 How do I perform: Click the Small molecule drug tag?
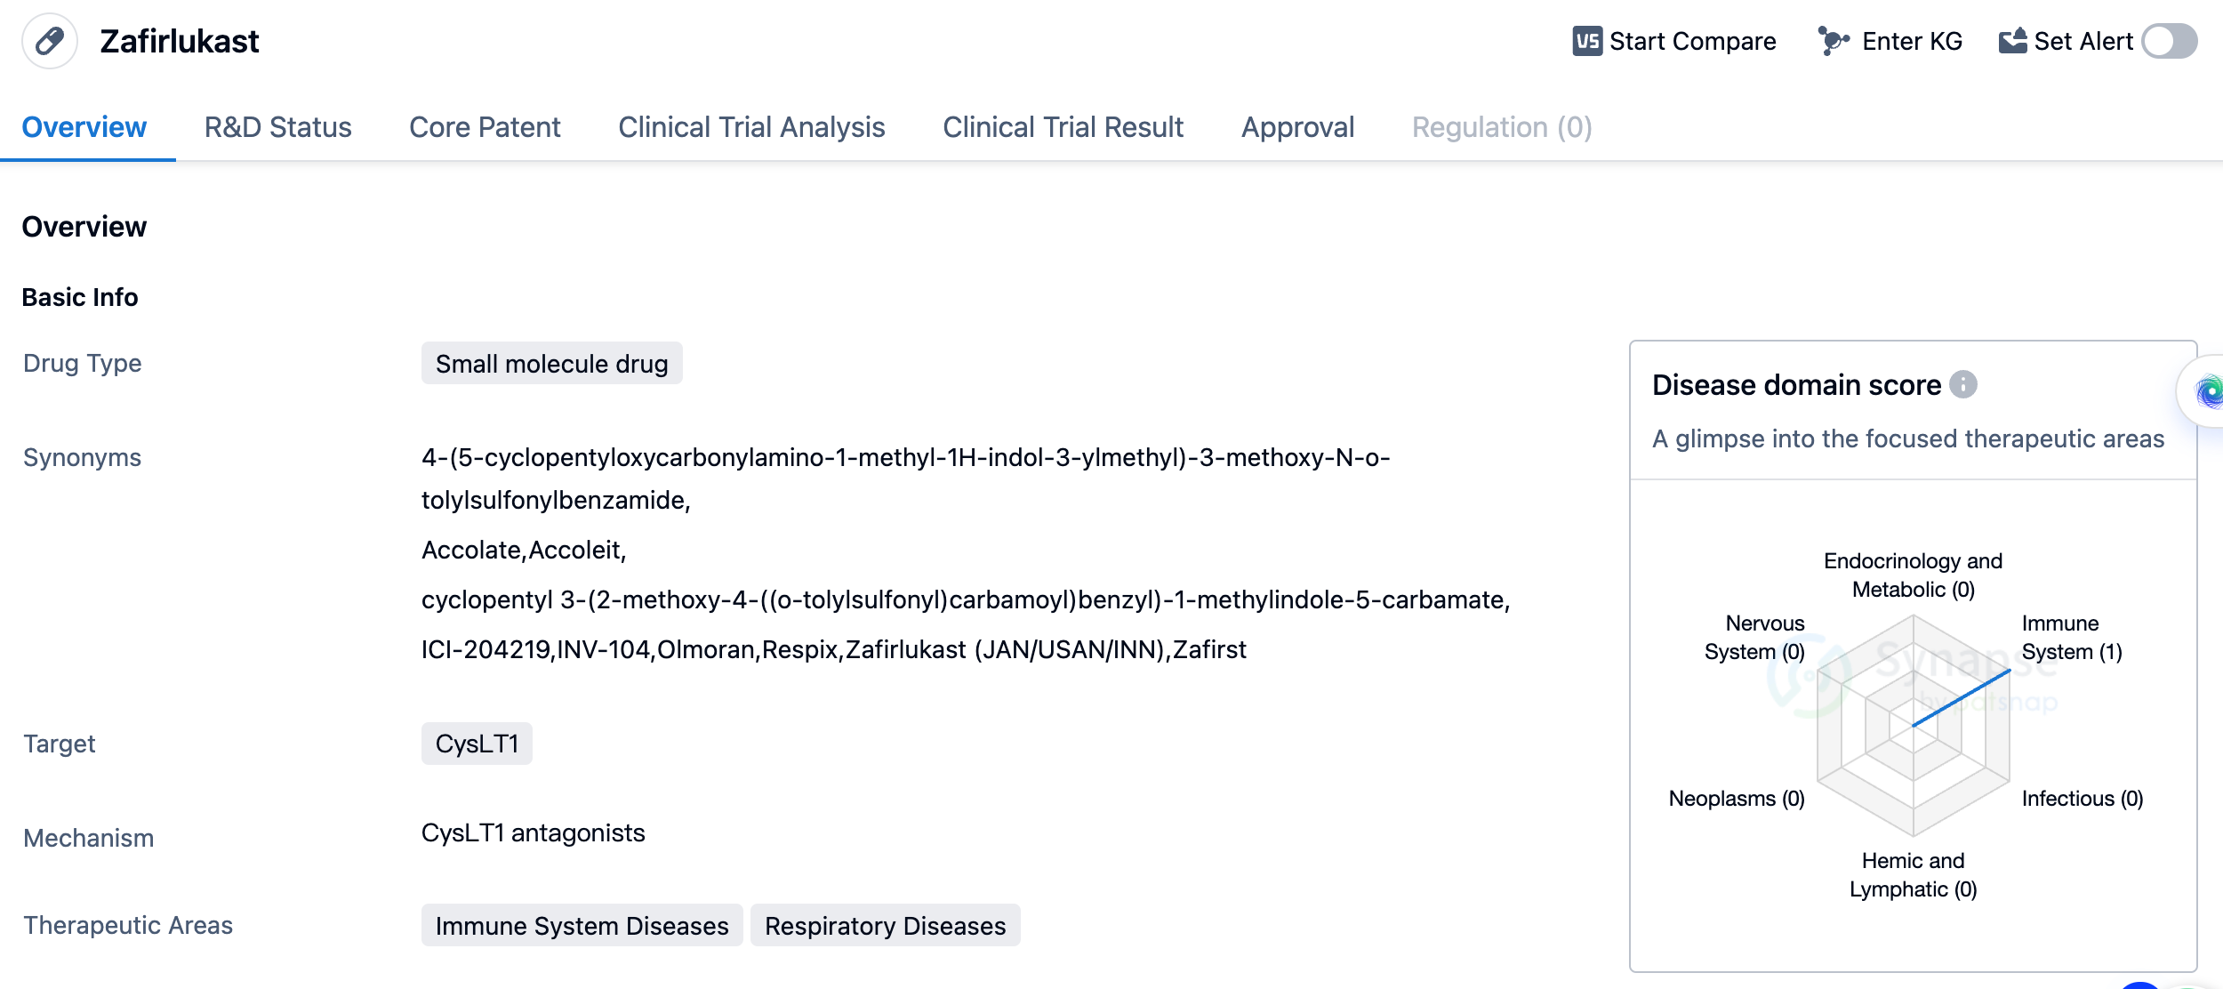tap(551, 364)
